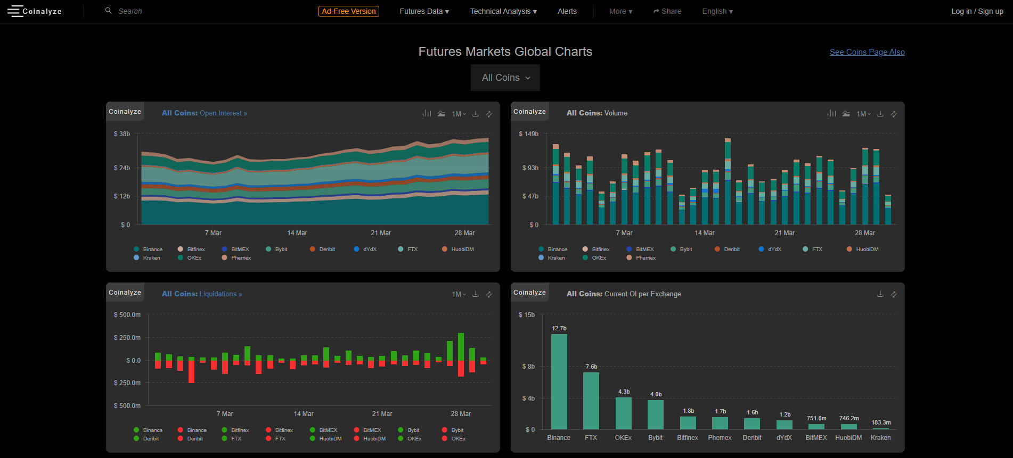Image resolution: width=1013 pixels, height=458 pixels.
Task: Toggle BitMEX series in Open Interest legend
Action: pyautogui.click(x=235, y=249)
